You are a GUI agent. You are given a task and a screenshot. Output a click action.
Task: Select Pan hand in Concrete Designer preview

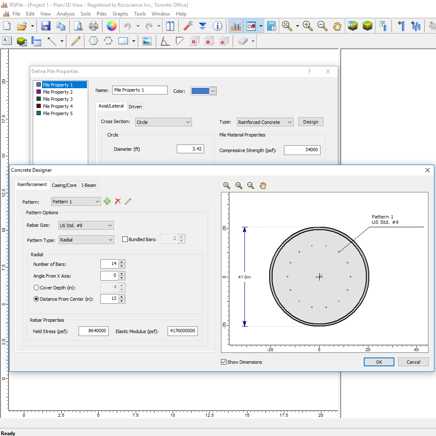263,186
